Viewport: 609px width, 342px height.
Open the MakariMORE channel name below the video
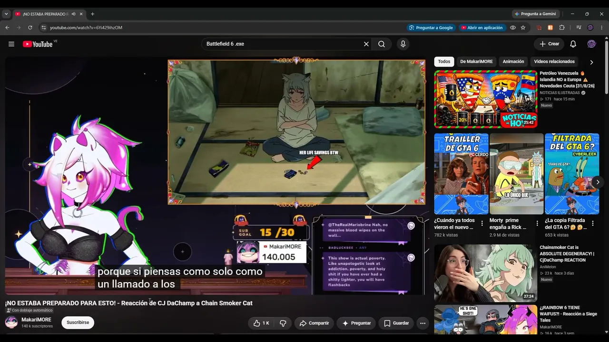tap(36, 320)
